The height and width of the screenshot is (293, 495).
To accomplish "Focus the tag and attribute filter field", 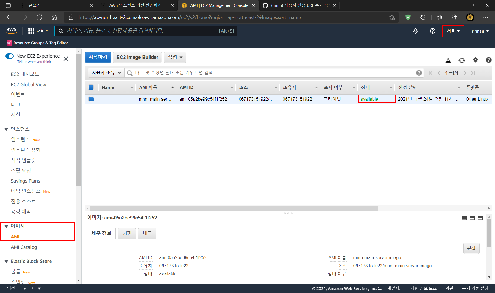I will tap(274, 73).
